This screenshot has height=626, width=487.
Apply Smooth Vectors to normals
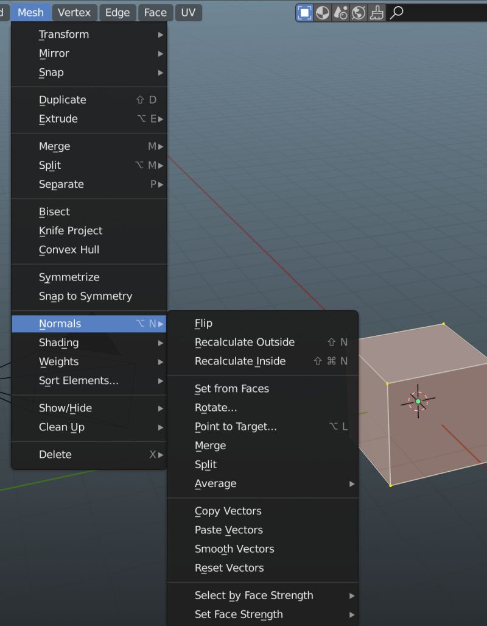[234, 549]
